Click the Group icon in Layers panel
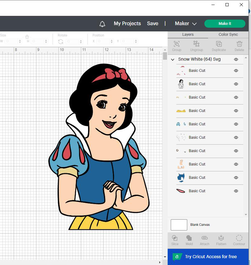 pyautogui.click(x=177, y=44)
